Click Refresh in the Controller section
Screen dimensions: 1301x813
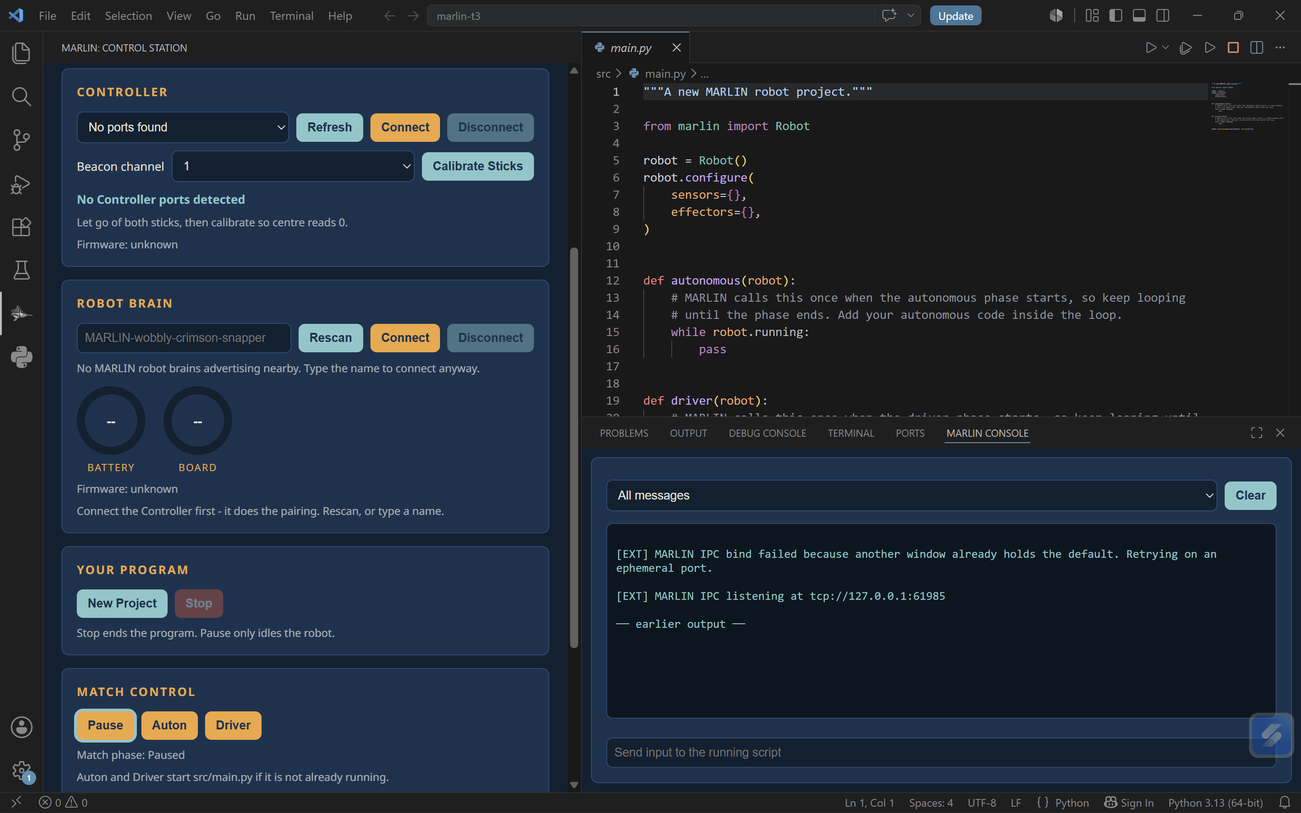330,127
